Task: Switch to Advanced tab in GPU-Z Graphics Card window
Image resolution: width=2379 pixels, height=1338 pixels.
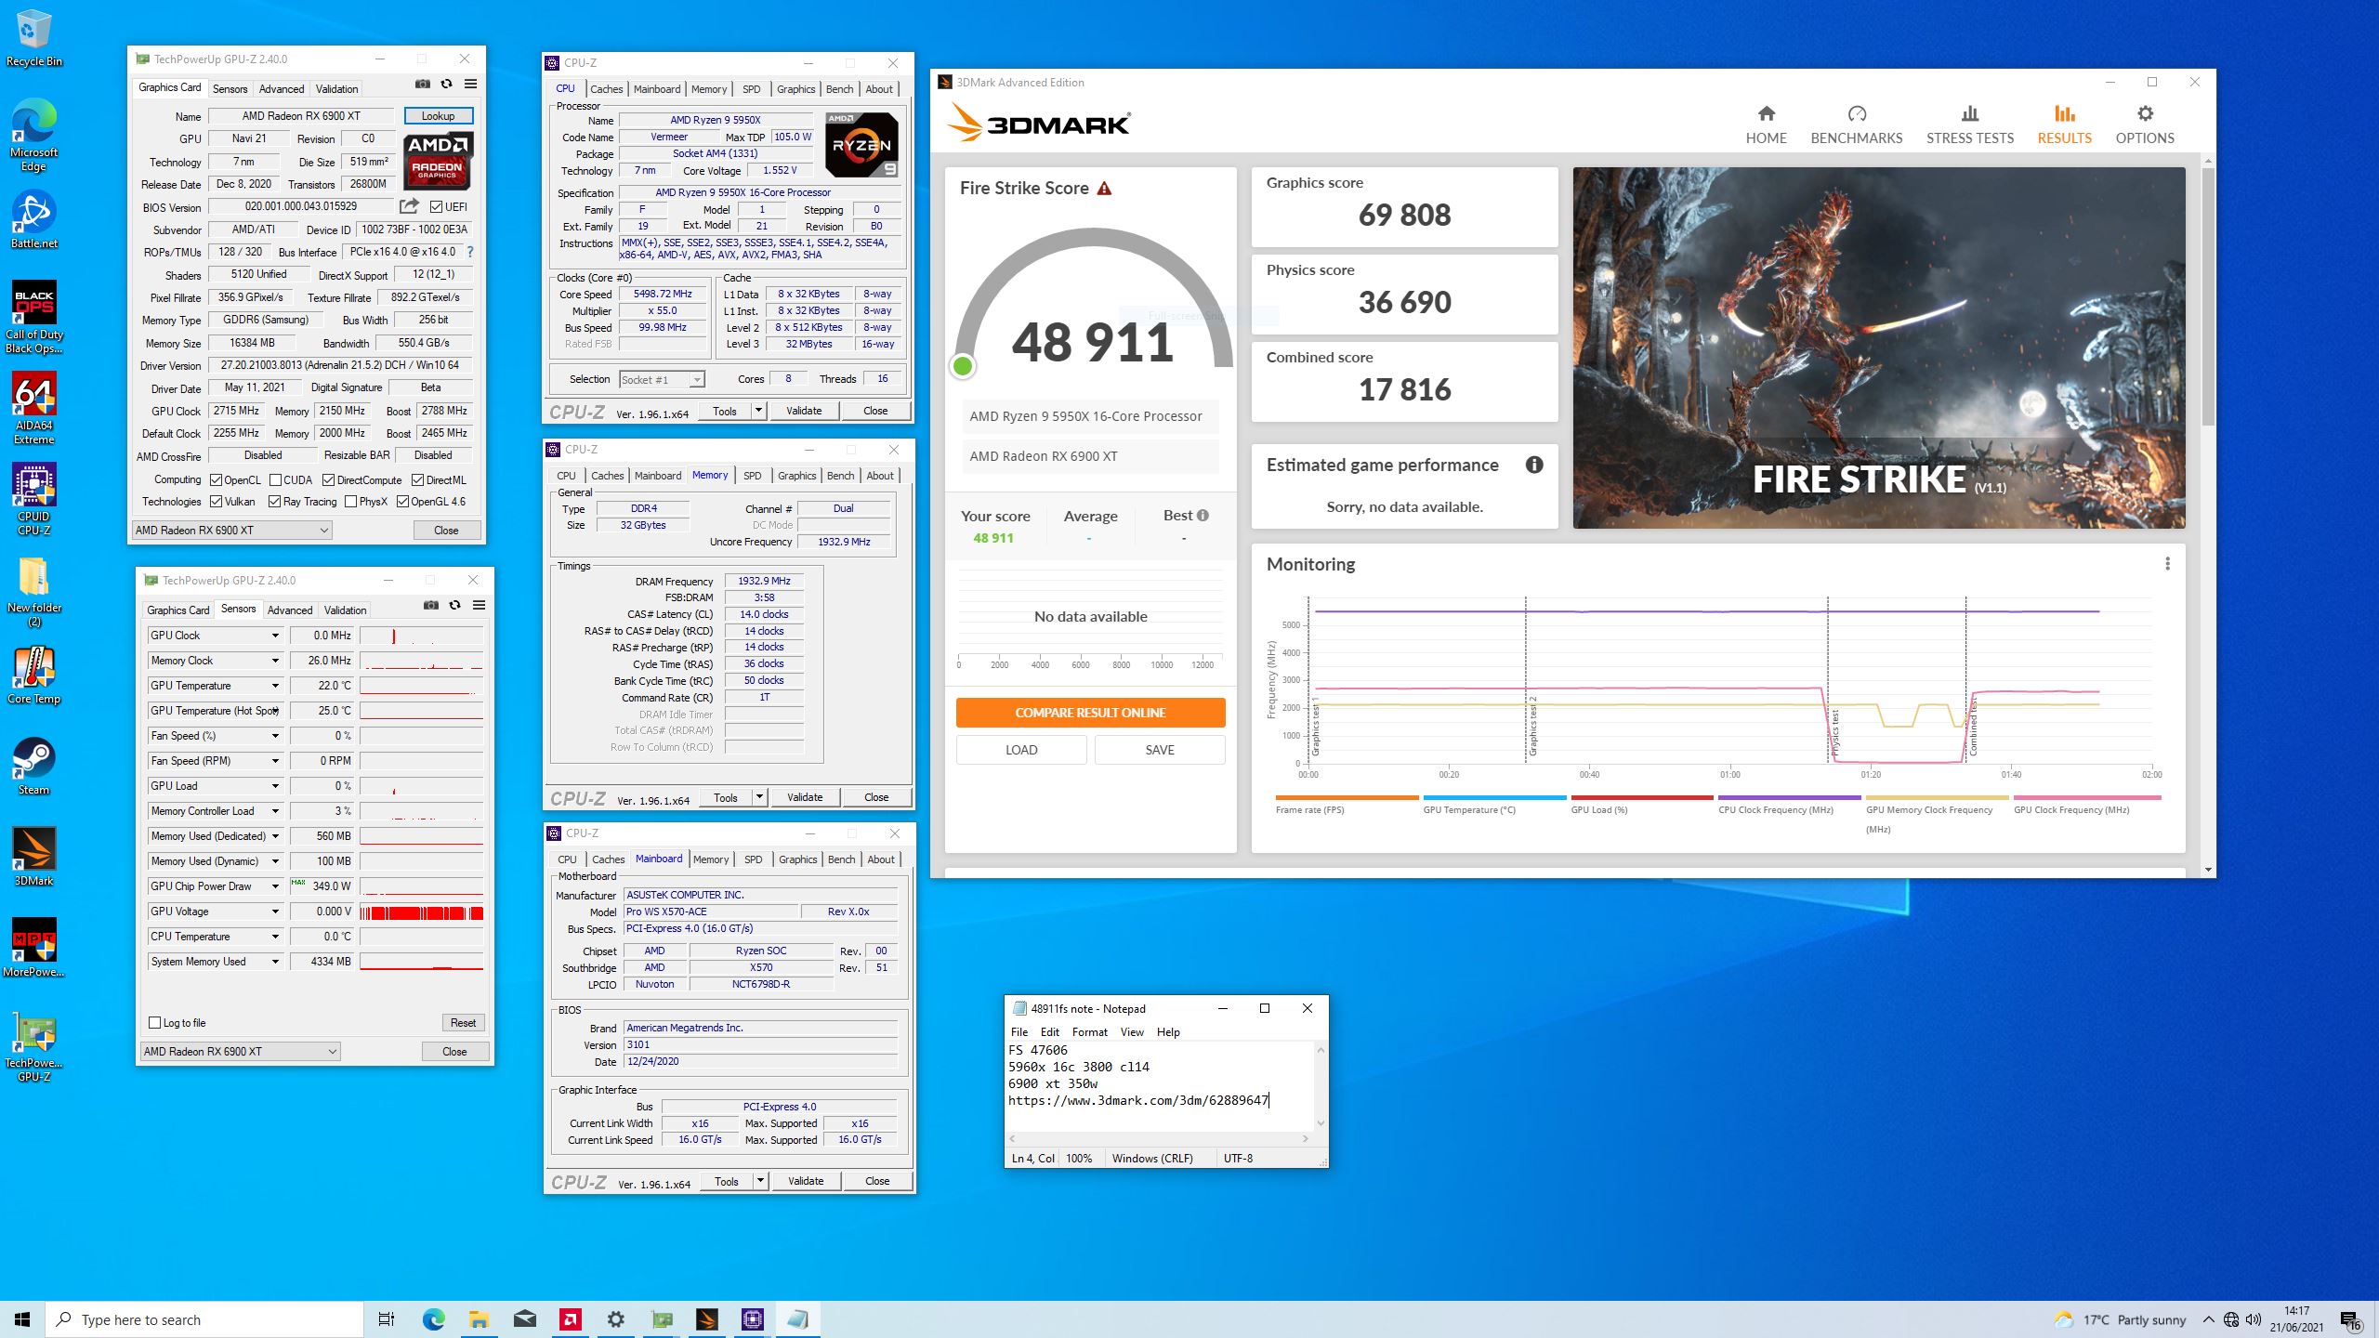Action: coord(282,89)
